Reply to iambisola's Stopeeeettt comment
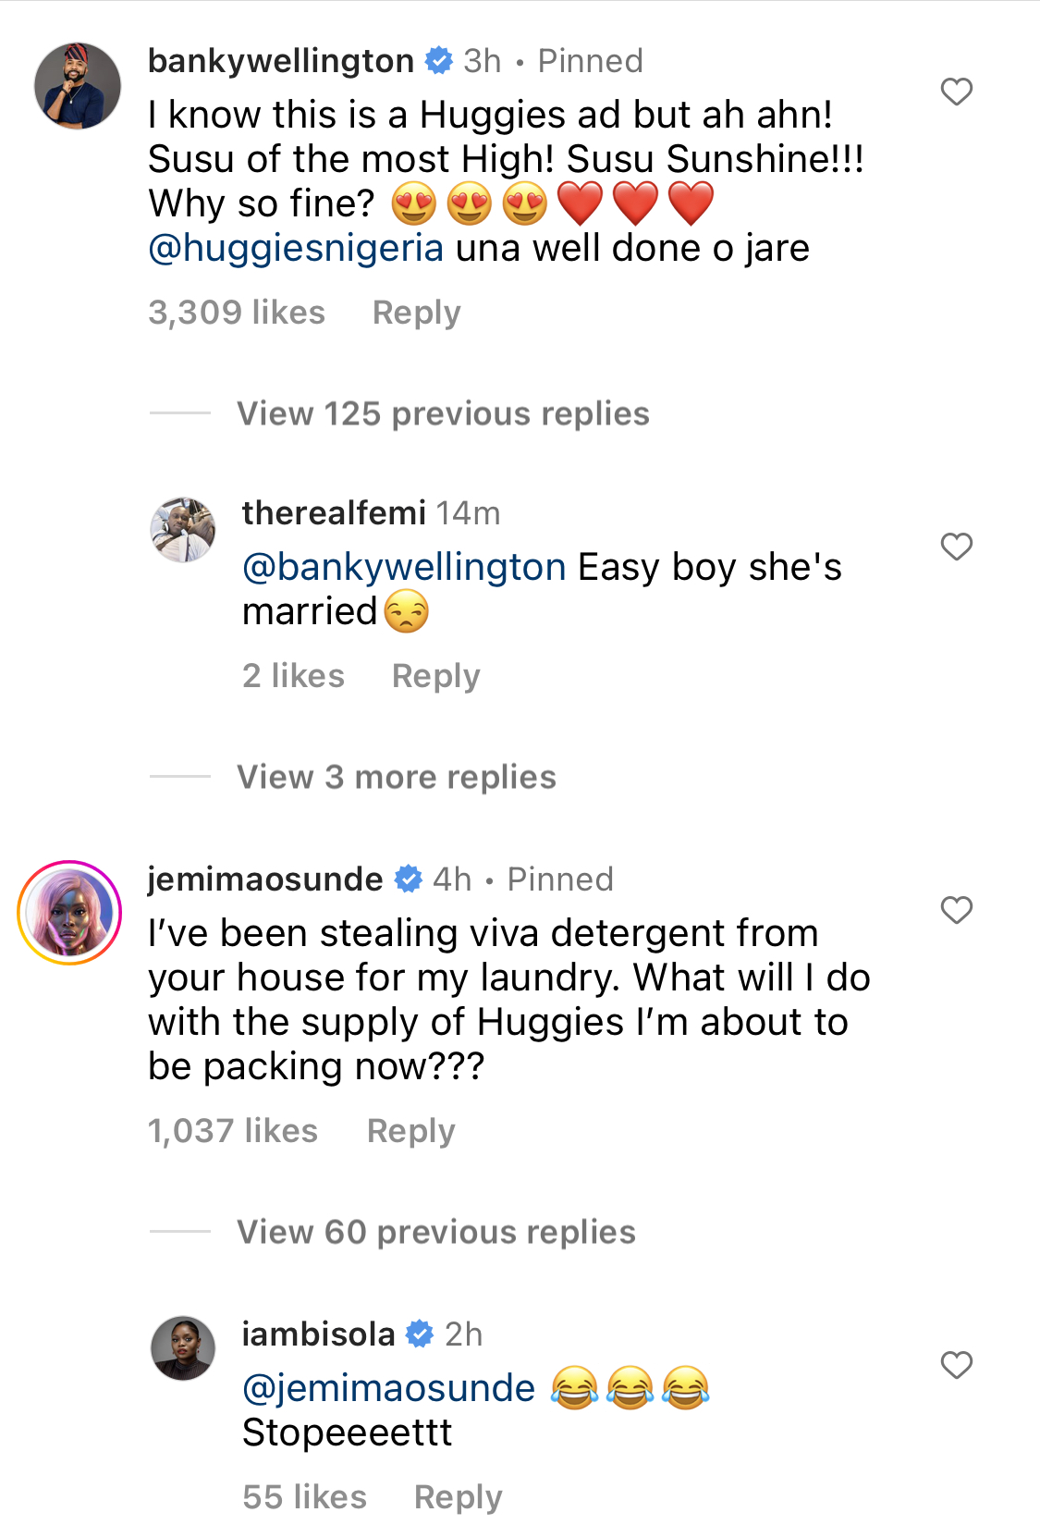Viewport: 1040px width, 1537px height. pyautogui.click(x=458, y=1497)
